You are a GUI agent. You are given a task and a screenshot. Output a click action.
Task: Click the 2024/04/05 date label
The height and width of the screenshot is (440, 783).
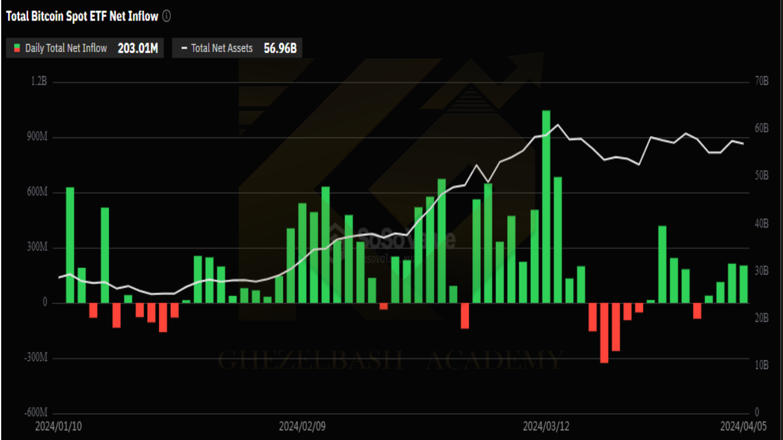[743, 427]
